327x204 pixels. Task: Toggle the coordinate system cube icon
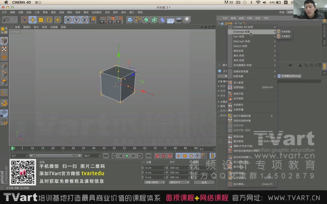point(93,20)
